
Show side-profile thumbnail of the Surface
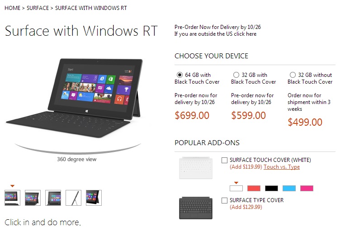coord(74,198)
